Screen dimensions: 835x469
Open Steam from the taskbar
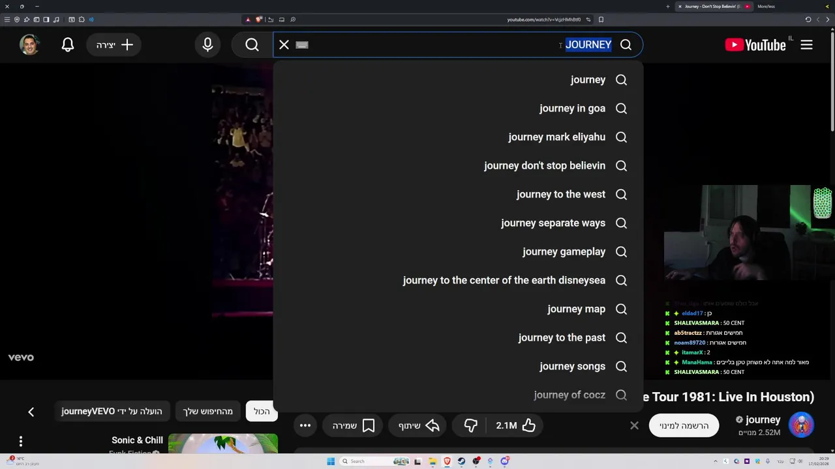[x=461, y=461]
